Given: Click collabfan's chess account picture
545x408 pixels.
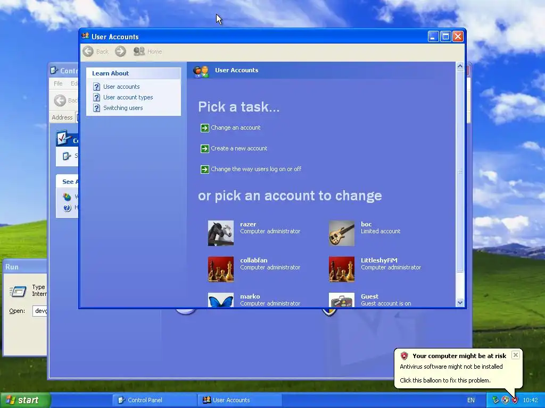Looking at the screenshot, I should (221, 269).
